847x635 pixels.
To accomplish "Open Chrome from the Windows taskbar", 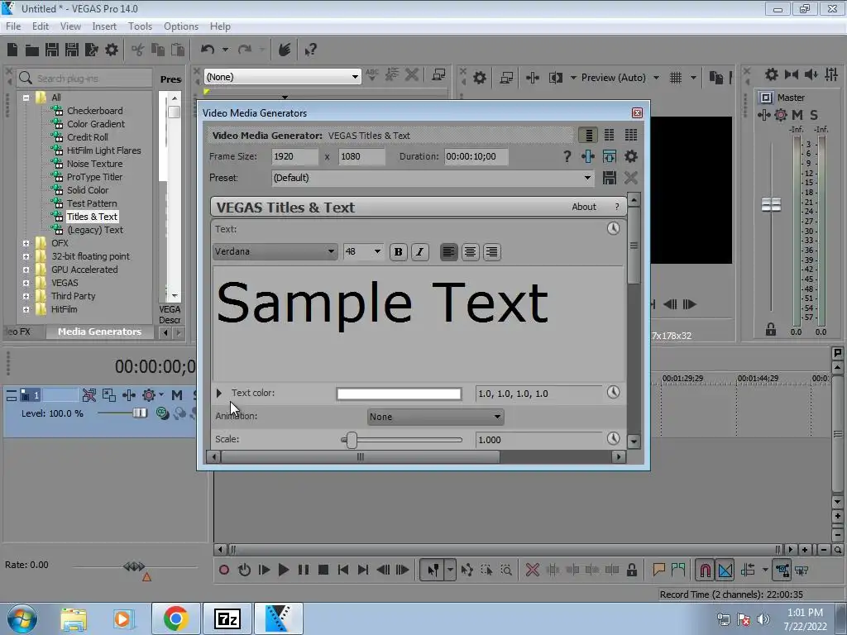I will [x=176, y=618].
